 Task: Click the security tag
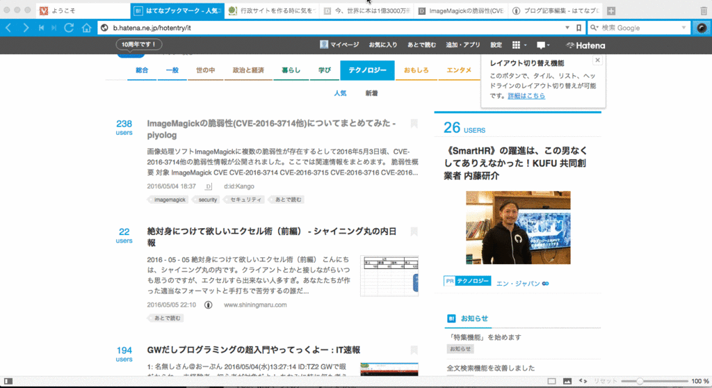pyautogui.click(x=207, y=200)
